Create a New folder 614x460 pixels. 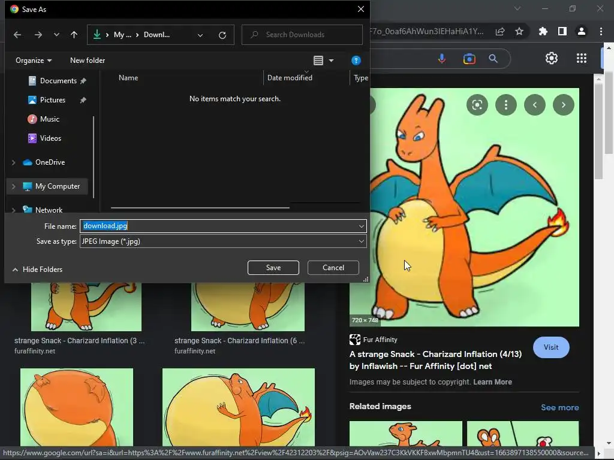pyautogui.click(x=88, y=60)
